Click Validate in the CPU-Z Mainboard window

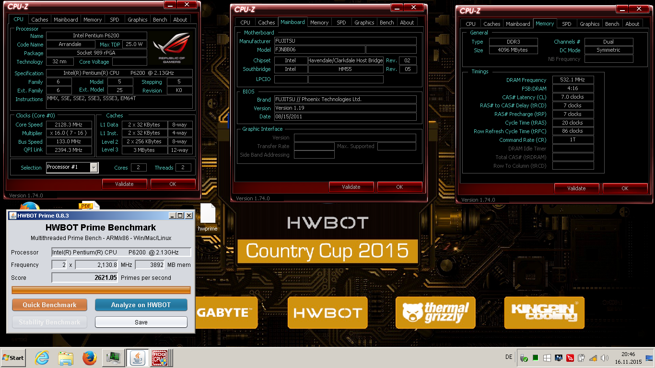pos(351,187)
